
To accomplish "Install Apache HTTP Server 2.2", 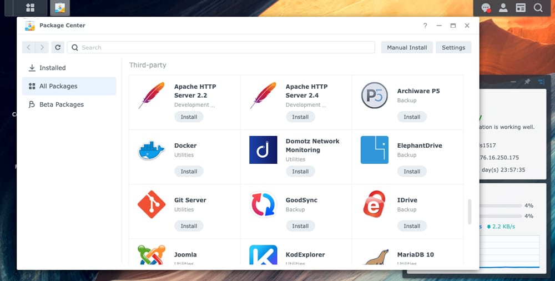I will 189,117.
